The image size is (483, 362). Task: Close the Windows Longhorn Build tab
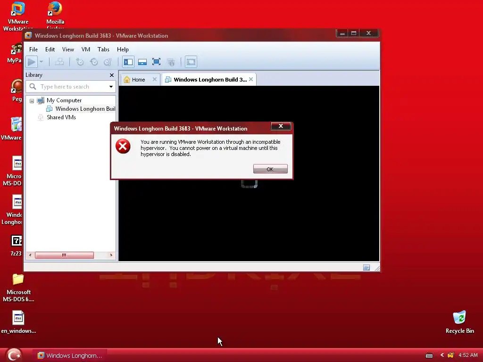click(251, 79)
